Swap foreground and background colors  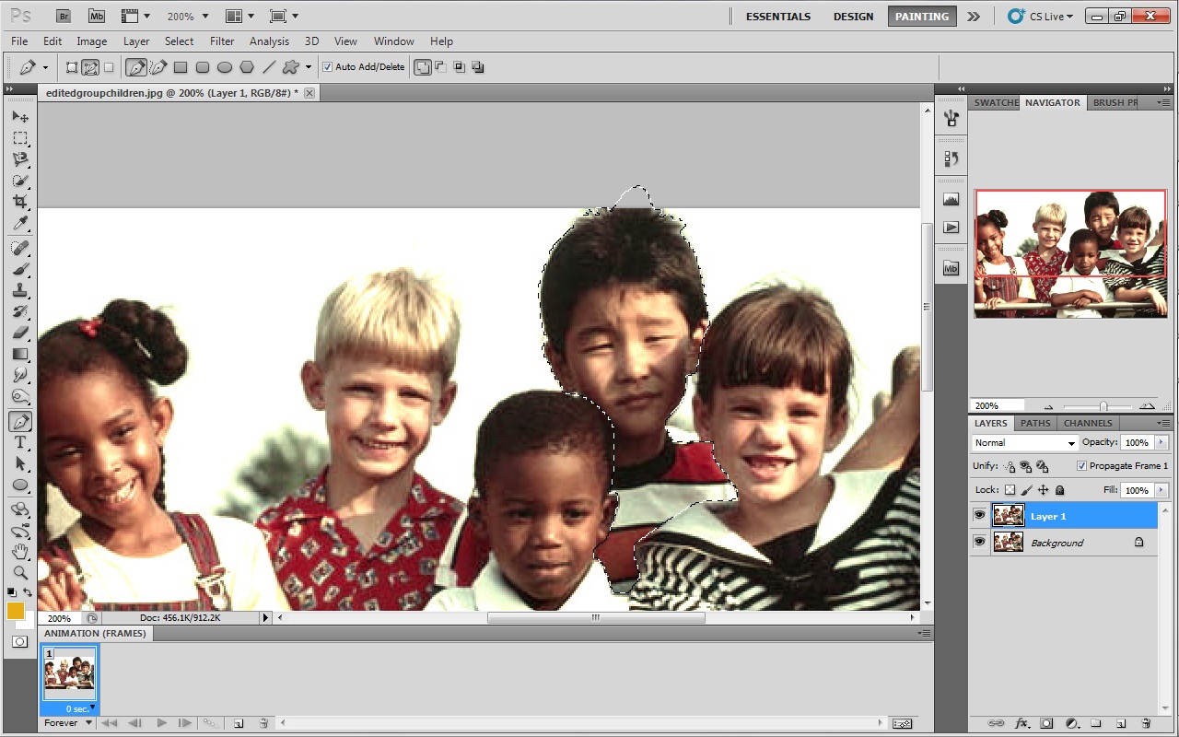29,592
